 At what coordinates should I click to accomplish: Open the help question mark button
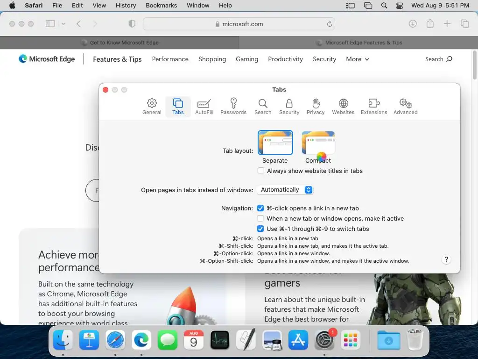[x=446, y=259]
